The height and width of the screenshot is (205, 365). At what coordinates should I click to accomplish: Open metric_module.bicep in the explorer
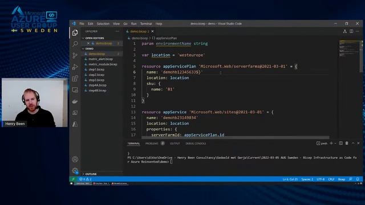[x=103, y=64]
